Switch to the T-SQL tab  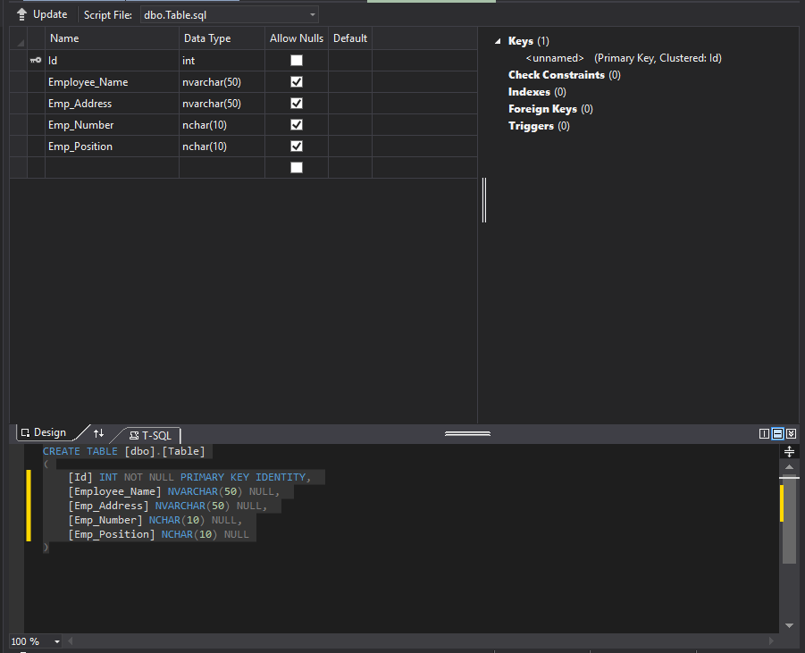point(156,436)
